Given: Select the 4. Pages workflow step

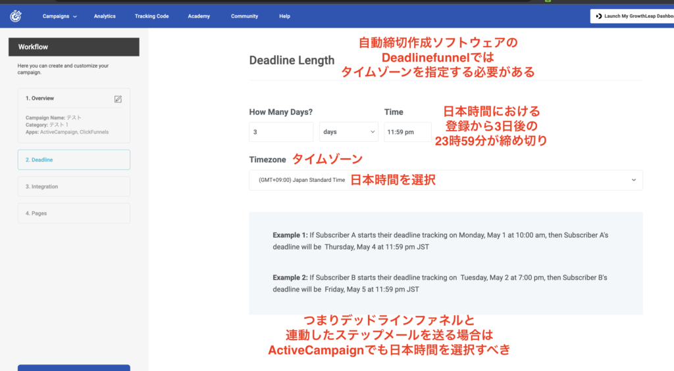Looking at the screenshot, I should 74,213.
